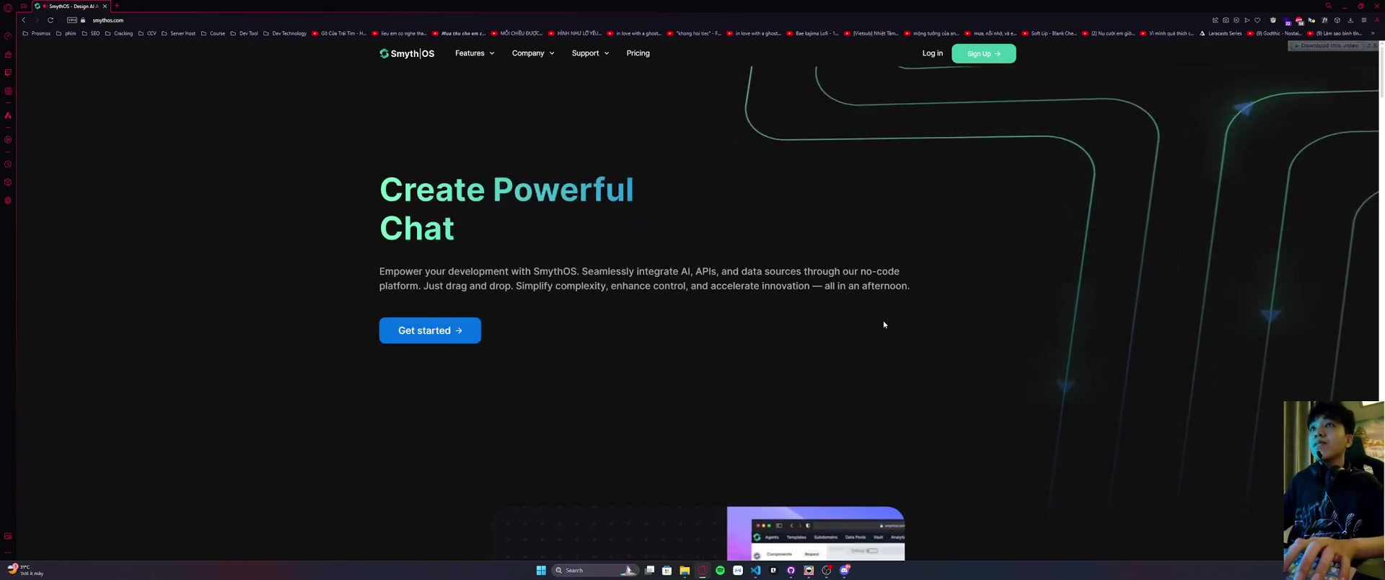
Task: Click the snapshot camera icon in toolbar
Action: [1226, 20]
